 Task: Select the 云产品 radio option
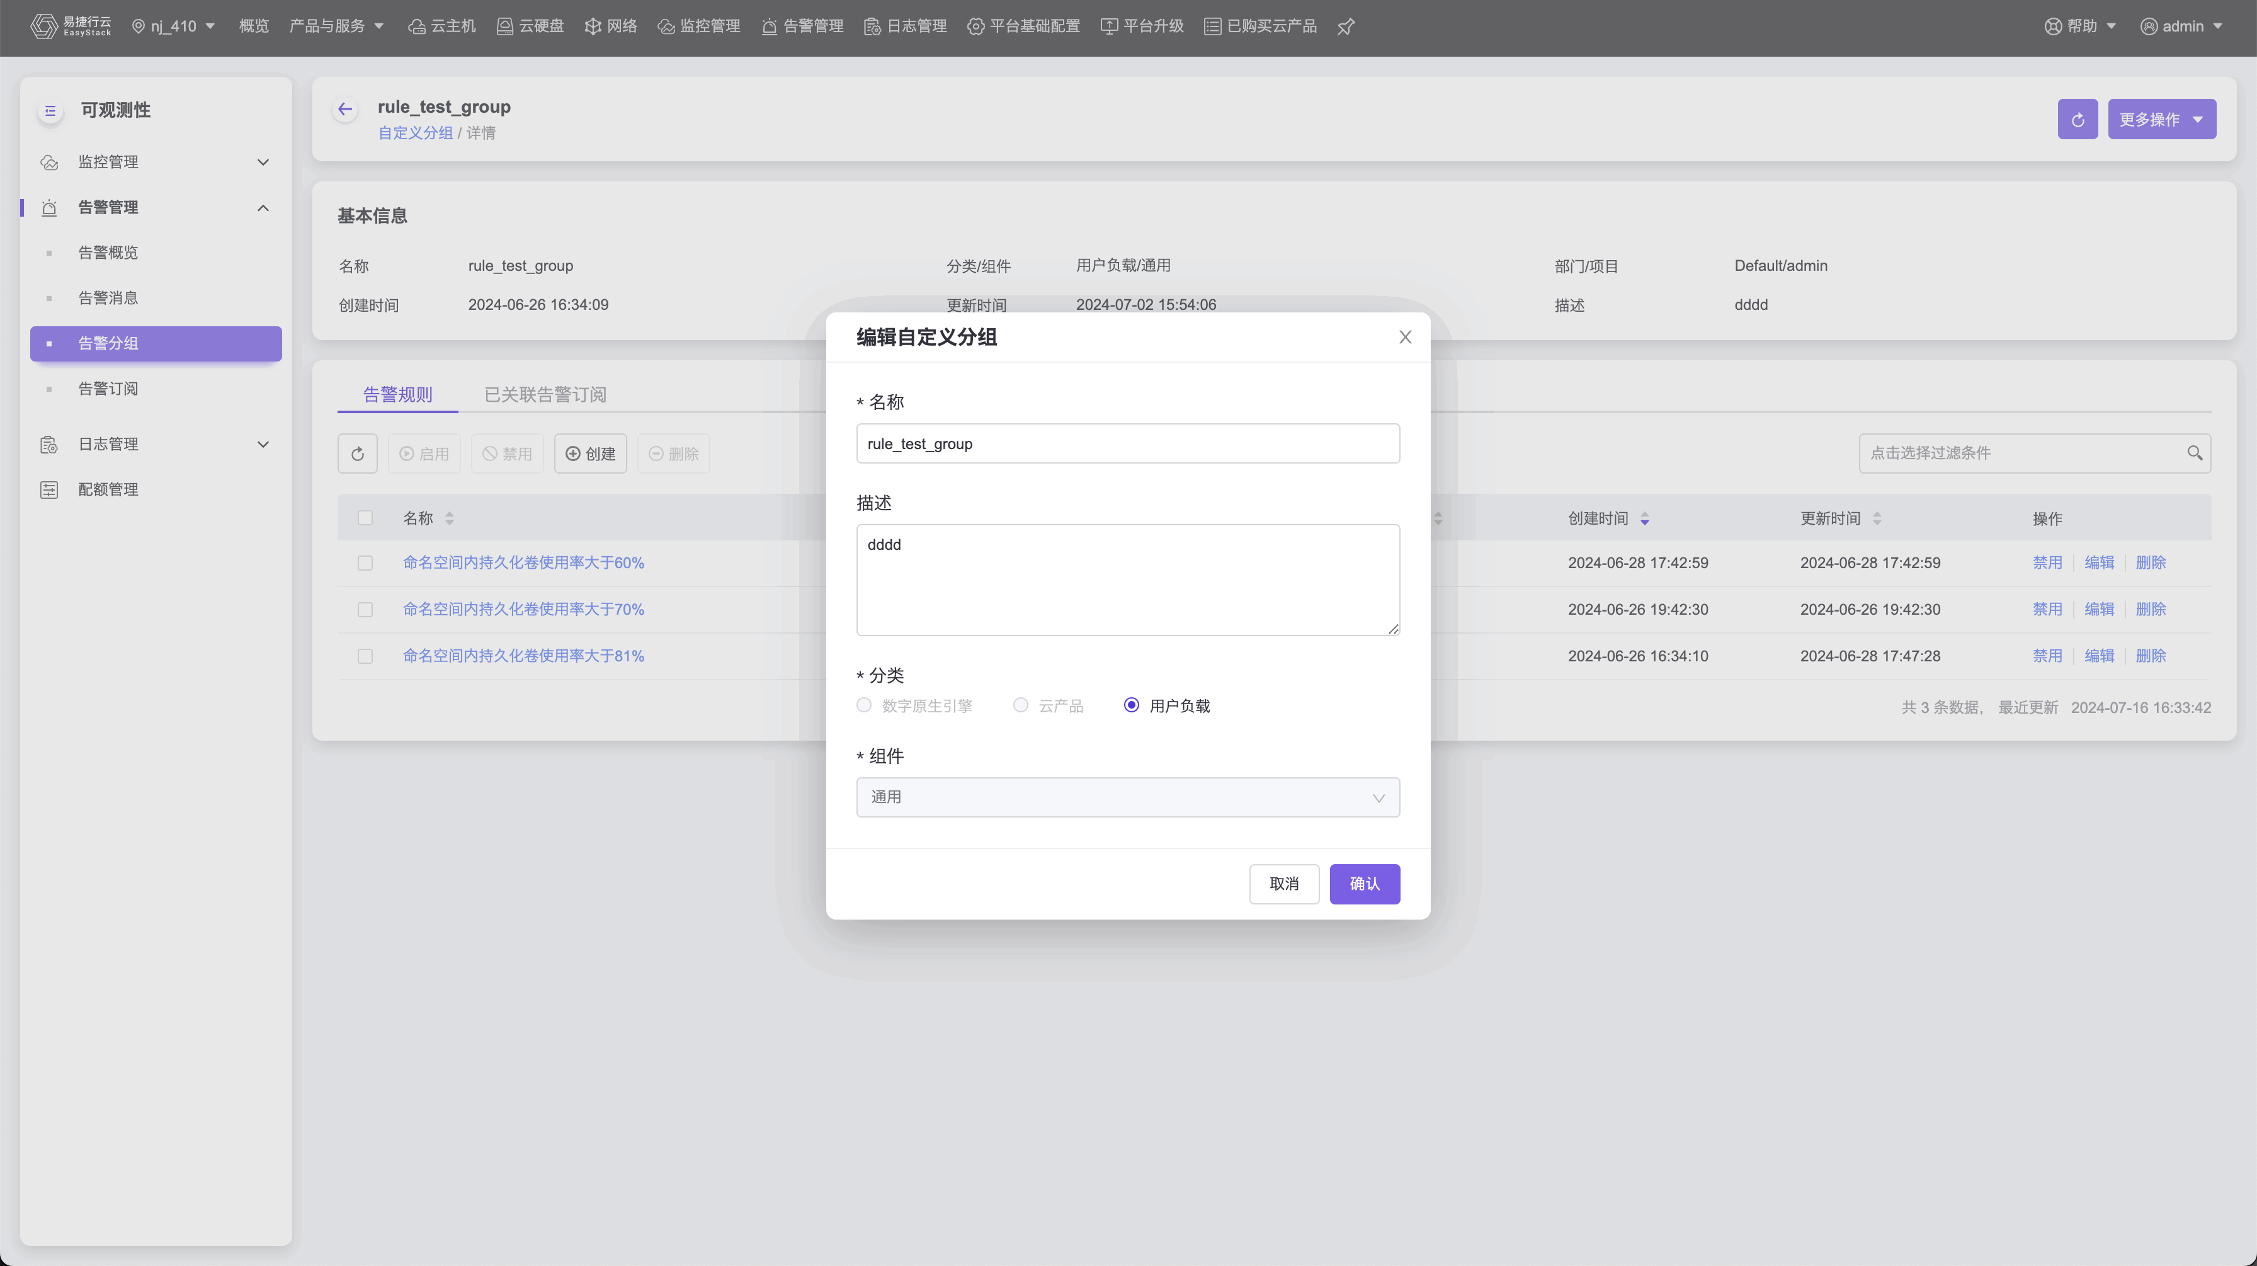point(1021,705)
